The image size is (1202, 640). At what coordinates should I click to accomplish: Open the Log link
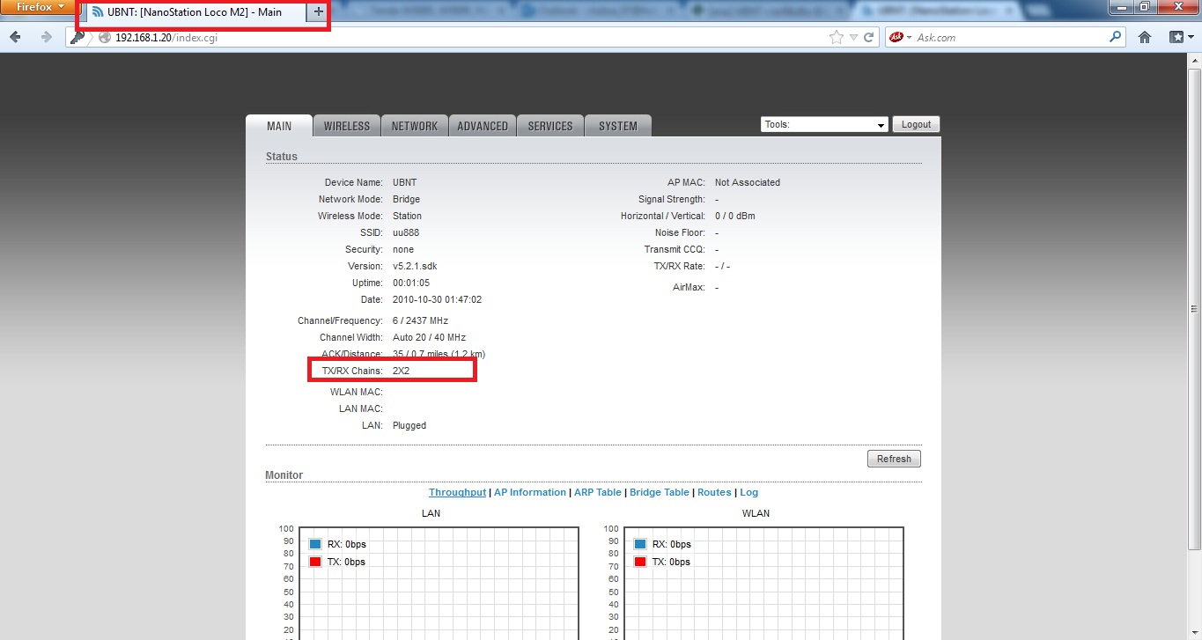748,492
